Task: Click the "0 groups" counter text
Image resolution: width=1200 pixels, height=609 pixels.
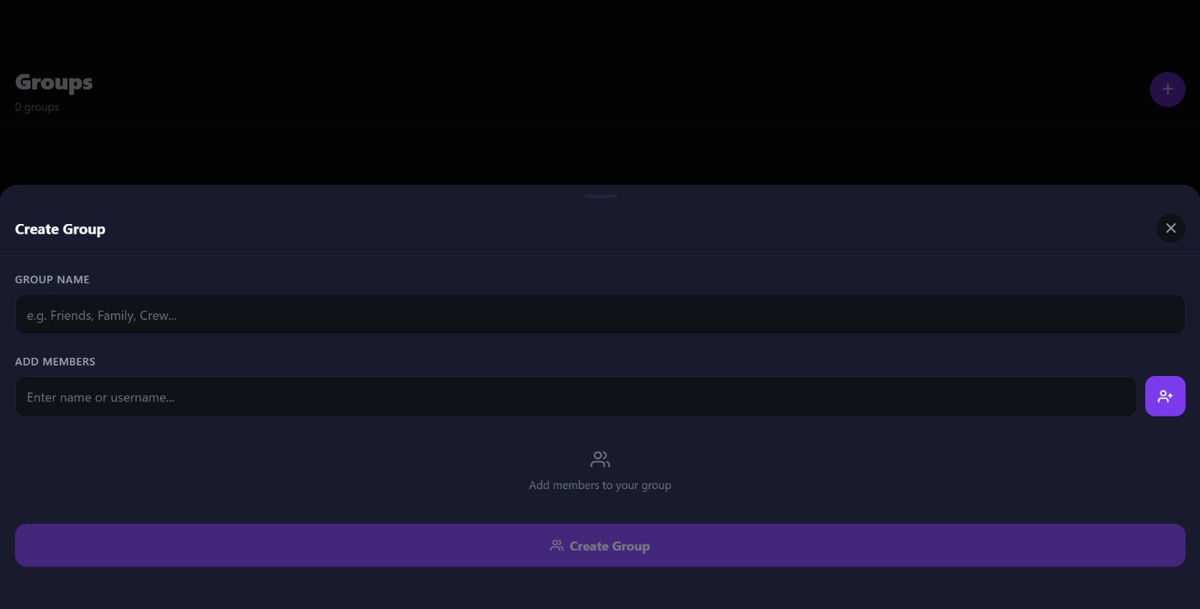Action: (37, 107)
